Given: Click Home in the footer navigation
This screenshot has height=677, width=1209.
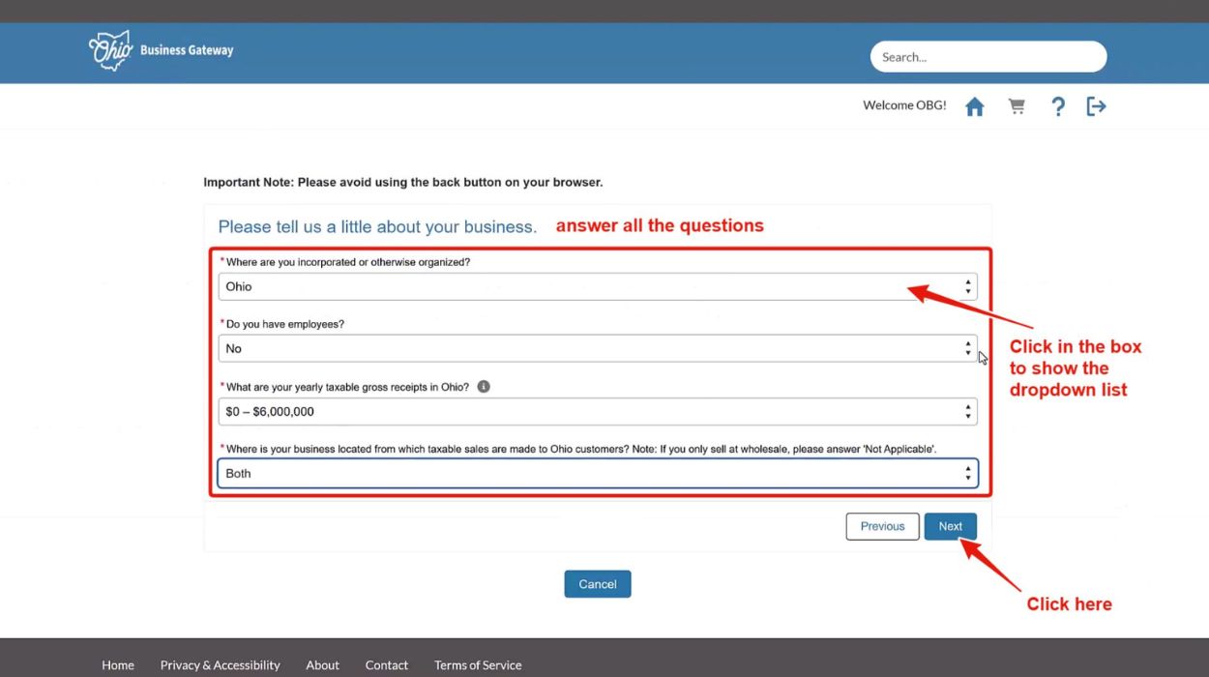Looking at the screenshot, I should click(x=118, y=664).
